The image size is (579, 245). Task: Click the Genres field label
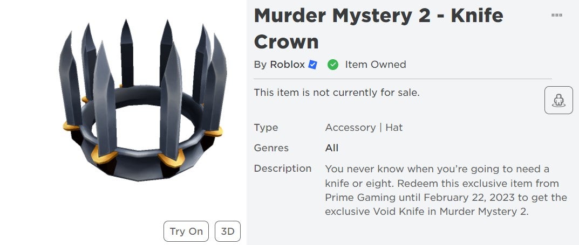click(271, 148)
